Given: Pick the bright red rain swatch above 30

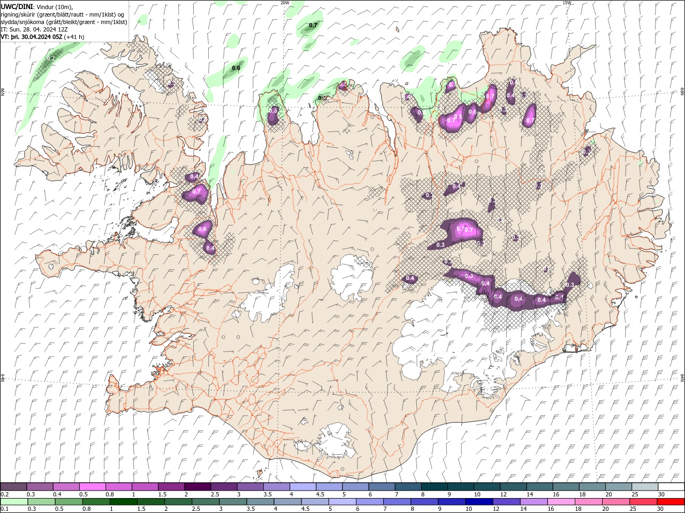Looking at the screenshot, I should [670, 502].
